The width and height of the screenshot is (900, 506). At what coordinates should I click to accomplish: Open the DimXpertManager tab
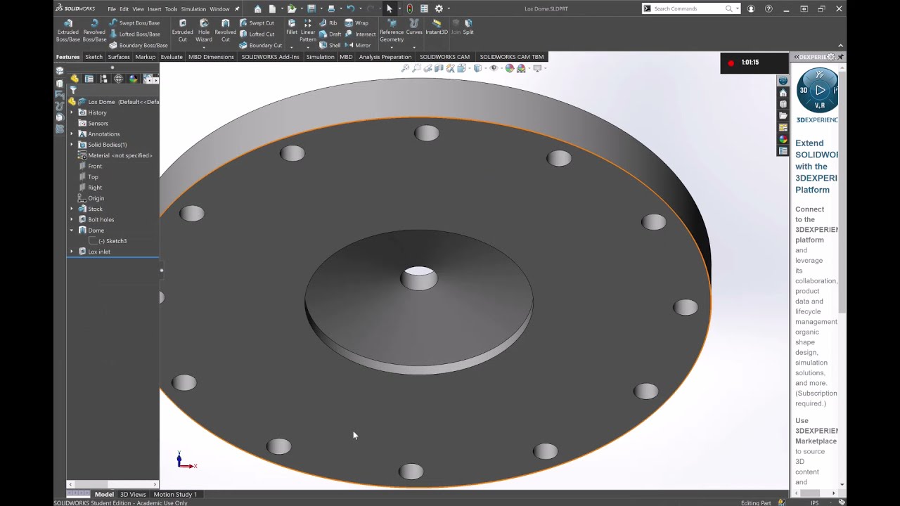[118, 79]
